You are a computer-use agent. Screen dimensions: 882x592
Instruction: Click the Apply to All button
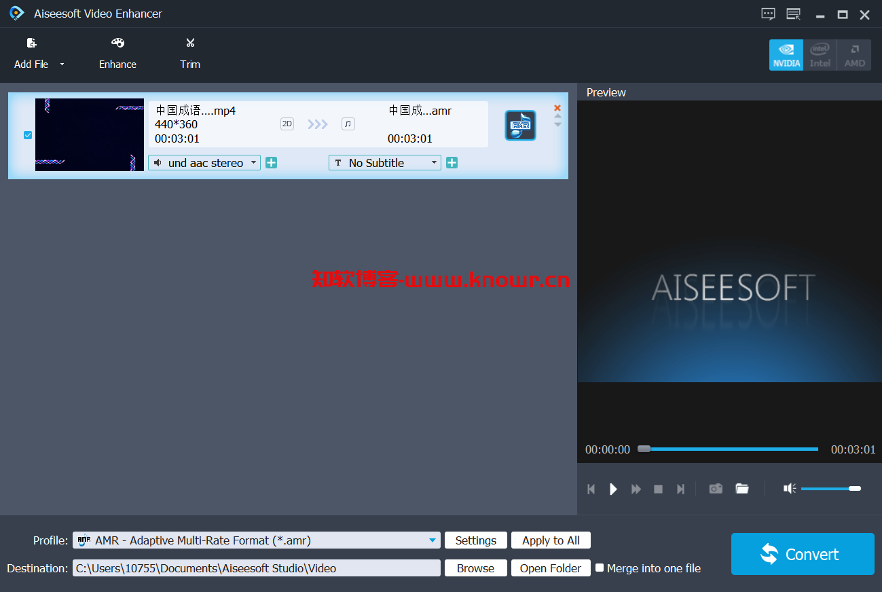[551, 540]
